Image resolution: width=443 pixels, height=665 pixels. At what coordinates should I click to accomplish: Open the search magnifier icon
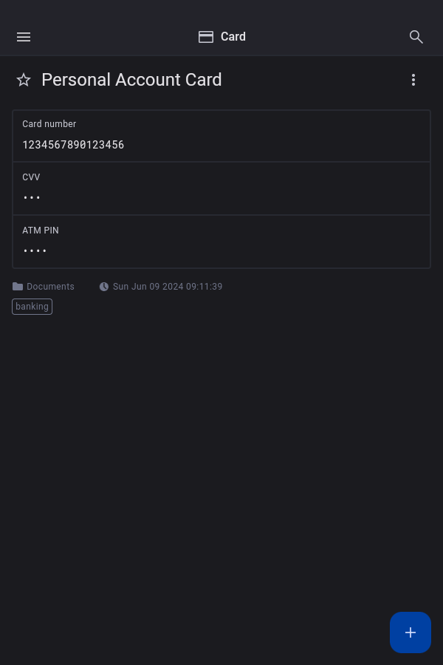point(416,37)
